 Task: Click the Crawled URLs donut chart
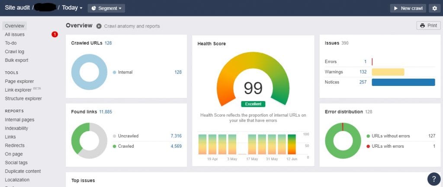pos(89,72)
